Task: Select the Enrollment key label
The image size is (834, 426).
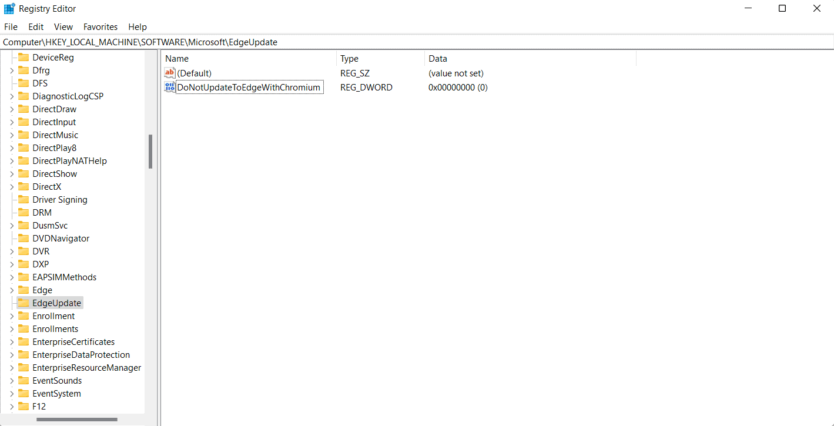Action: pos(53,316)
